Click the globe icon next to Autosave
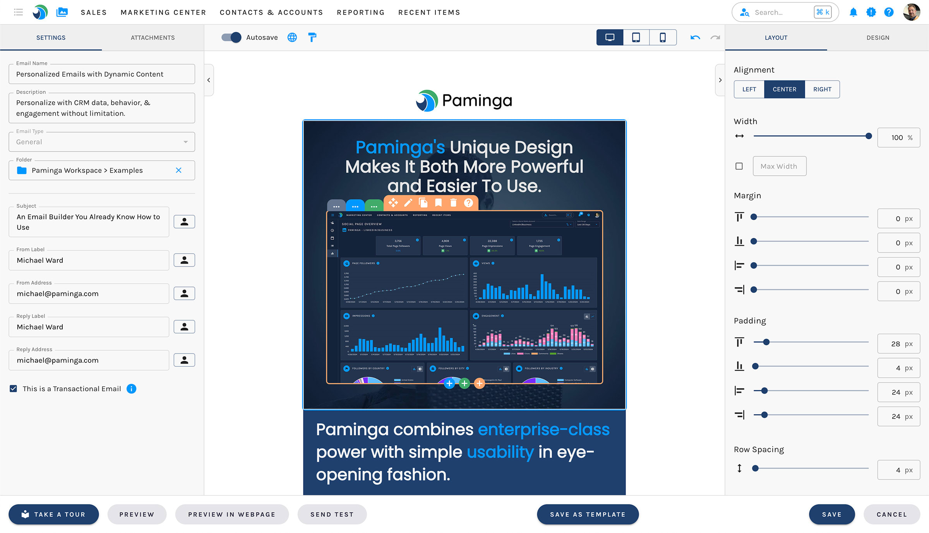This screenshot has height=533, width=929. (x=292, y=38)
